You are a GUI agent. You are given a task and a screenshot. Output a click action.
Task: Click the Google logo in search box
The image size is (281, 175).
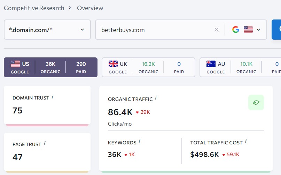click(x=236, y=30)
